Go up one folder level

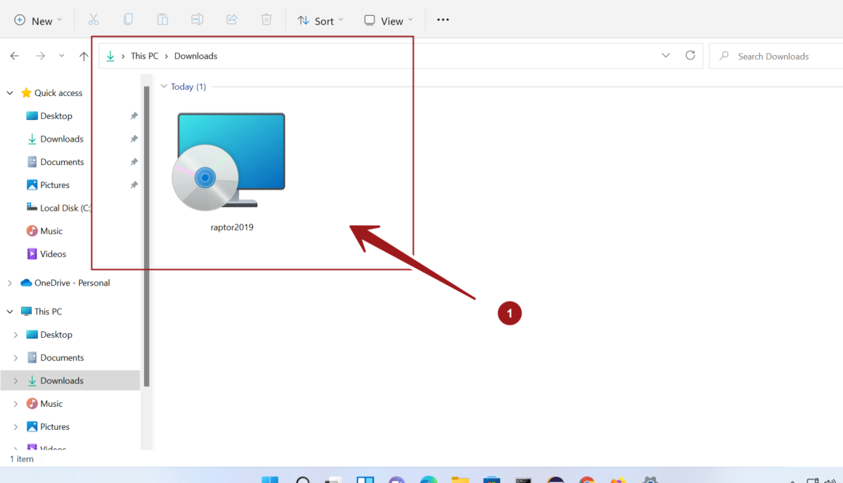[84, 56]
